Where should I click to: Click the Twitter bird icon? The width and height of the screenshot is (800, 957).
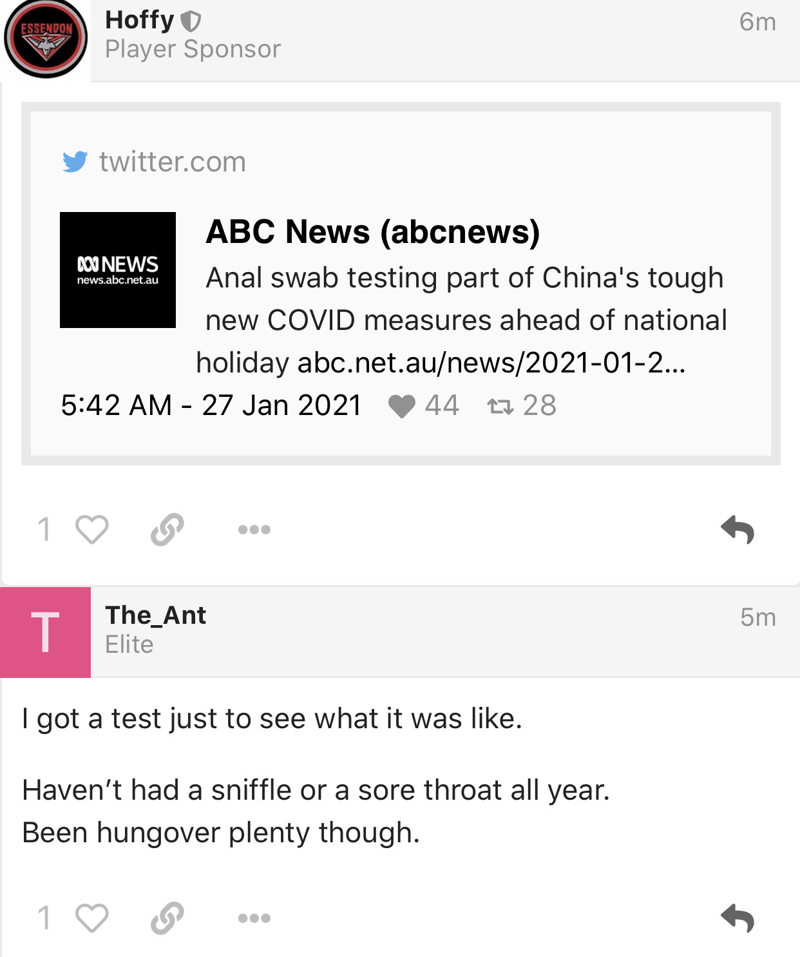75,162
